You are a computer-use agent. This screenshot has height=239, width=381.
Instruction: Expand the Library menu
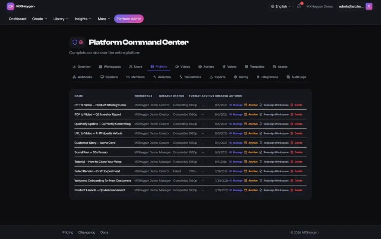[61, 19]
